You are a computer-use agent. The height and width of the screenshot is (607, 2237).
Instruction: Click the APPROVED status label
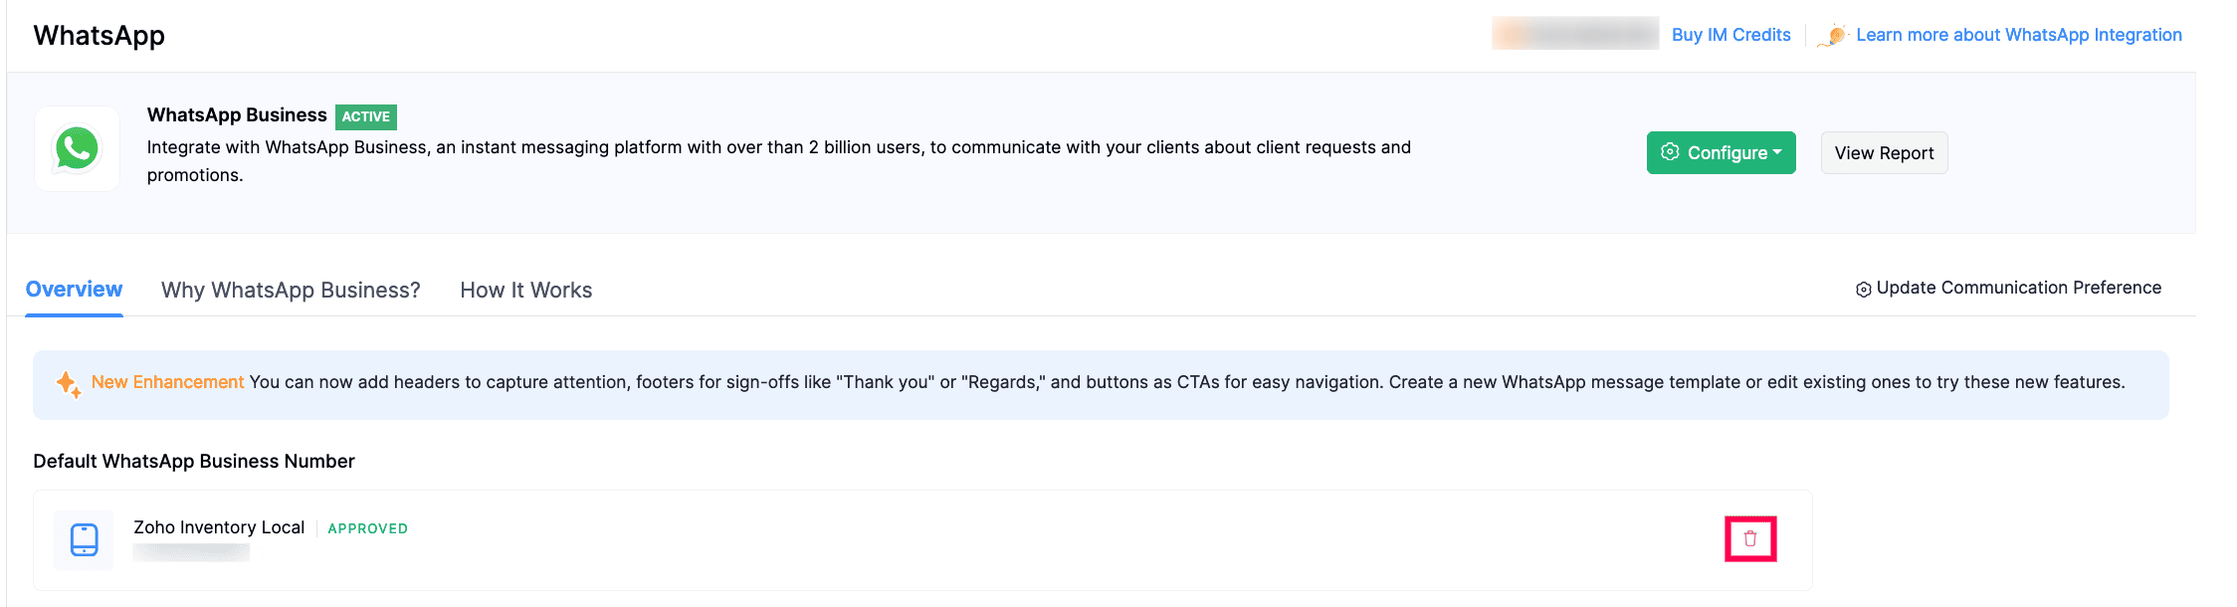367,528
